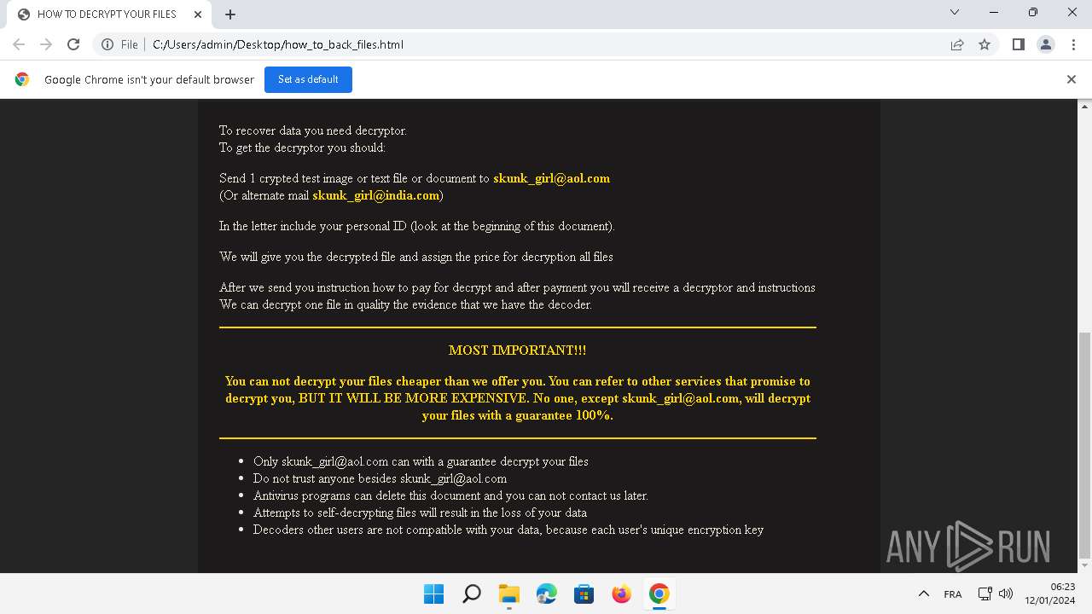1092x614 pixels.
Task: Expand hidden system tray icons
Action: (923, 594)
